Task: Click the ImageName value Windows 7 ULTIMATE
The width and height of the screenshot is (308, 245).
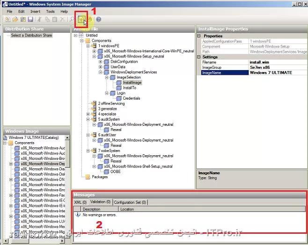Action: click(x=278, y=73)
